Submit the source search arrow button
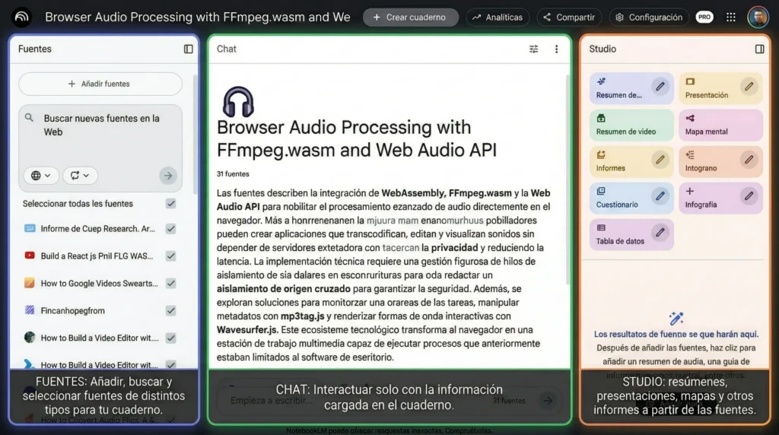Image resolution: width=779 pixels, height=435 pixels. pos(167,176)
